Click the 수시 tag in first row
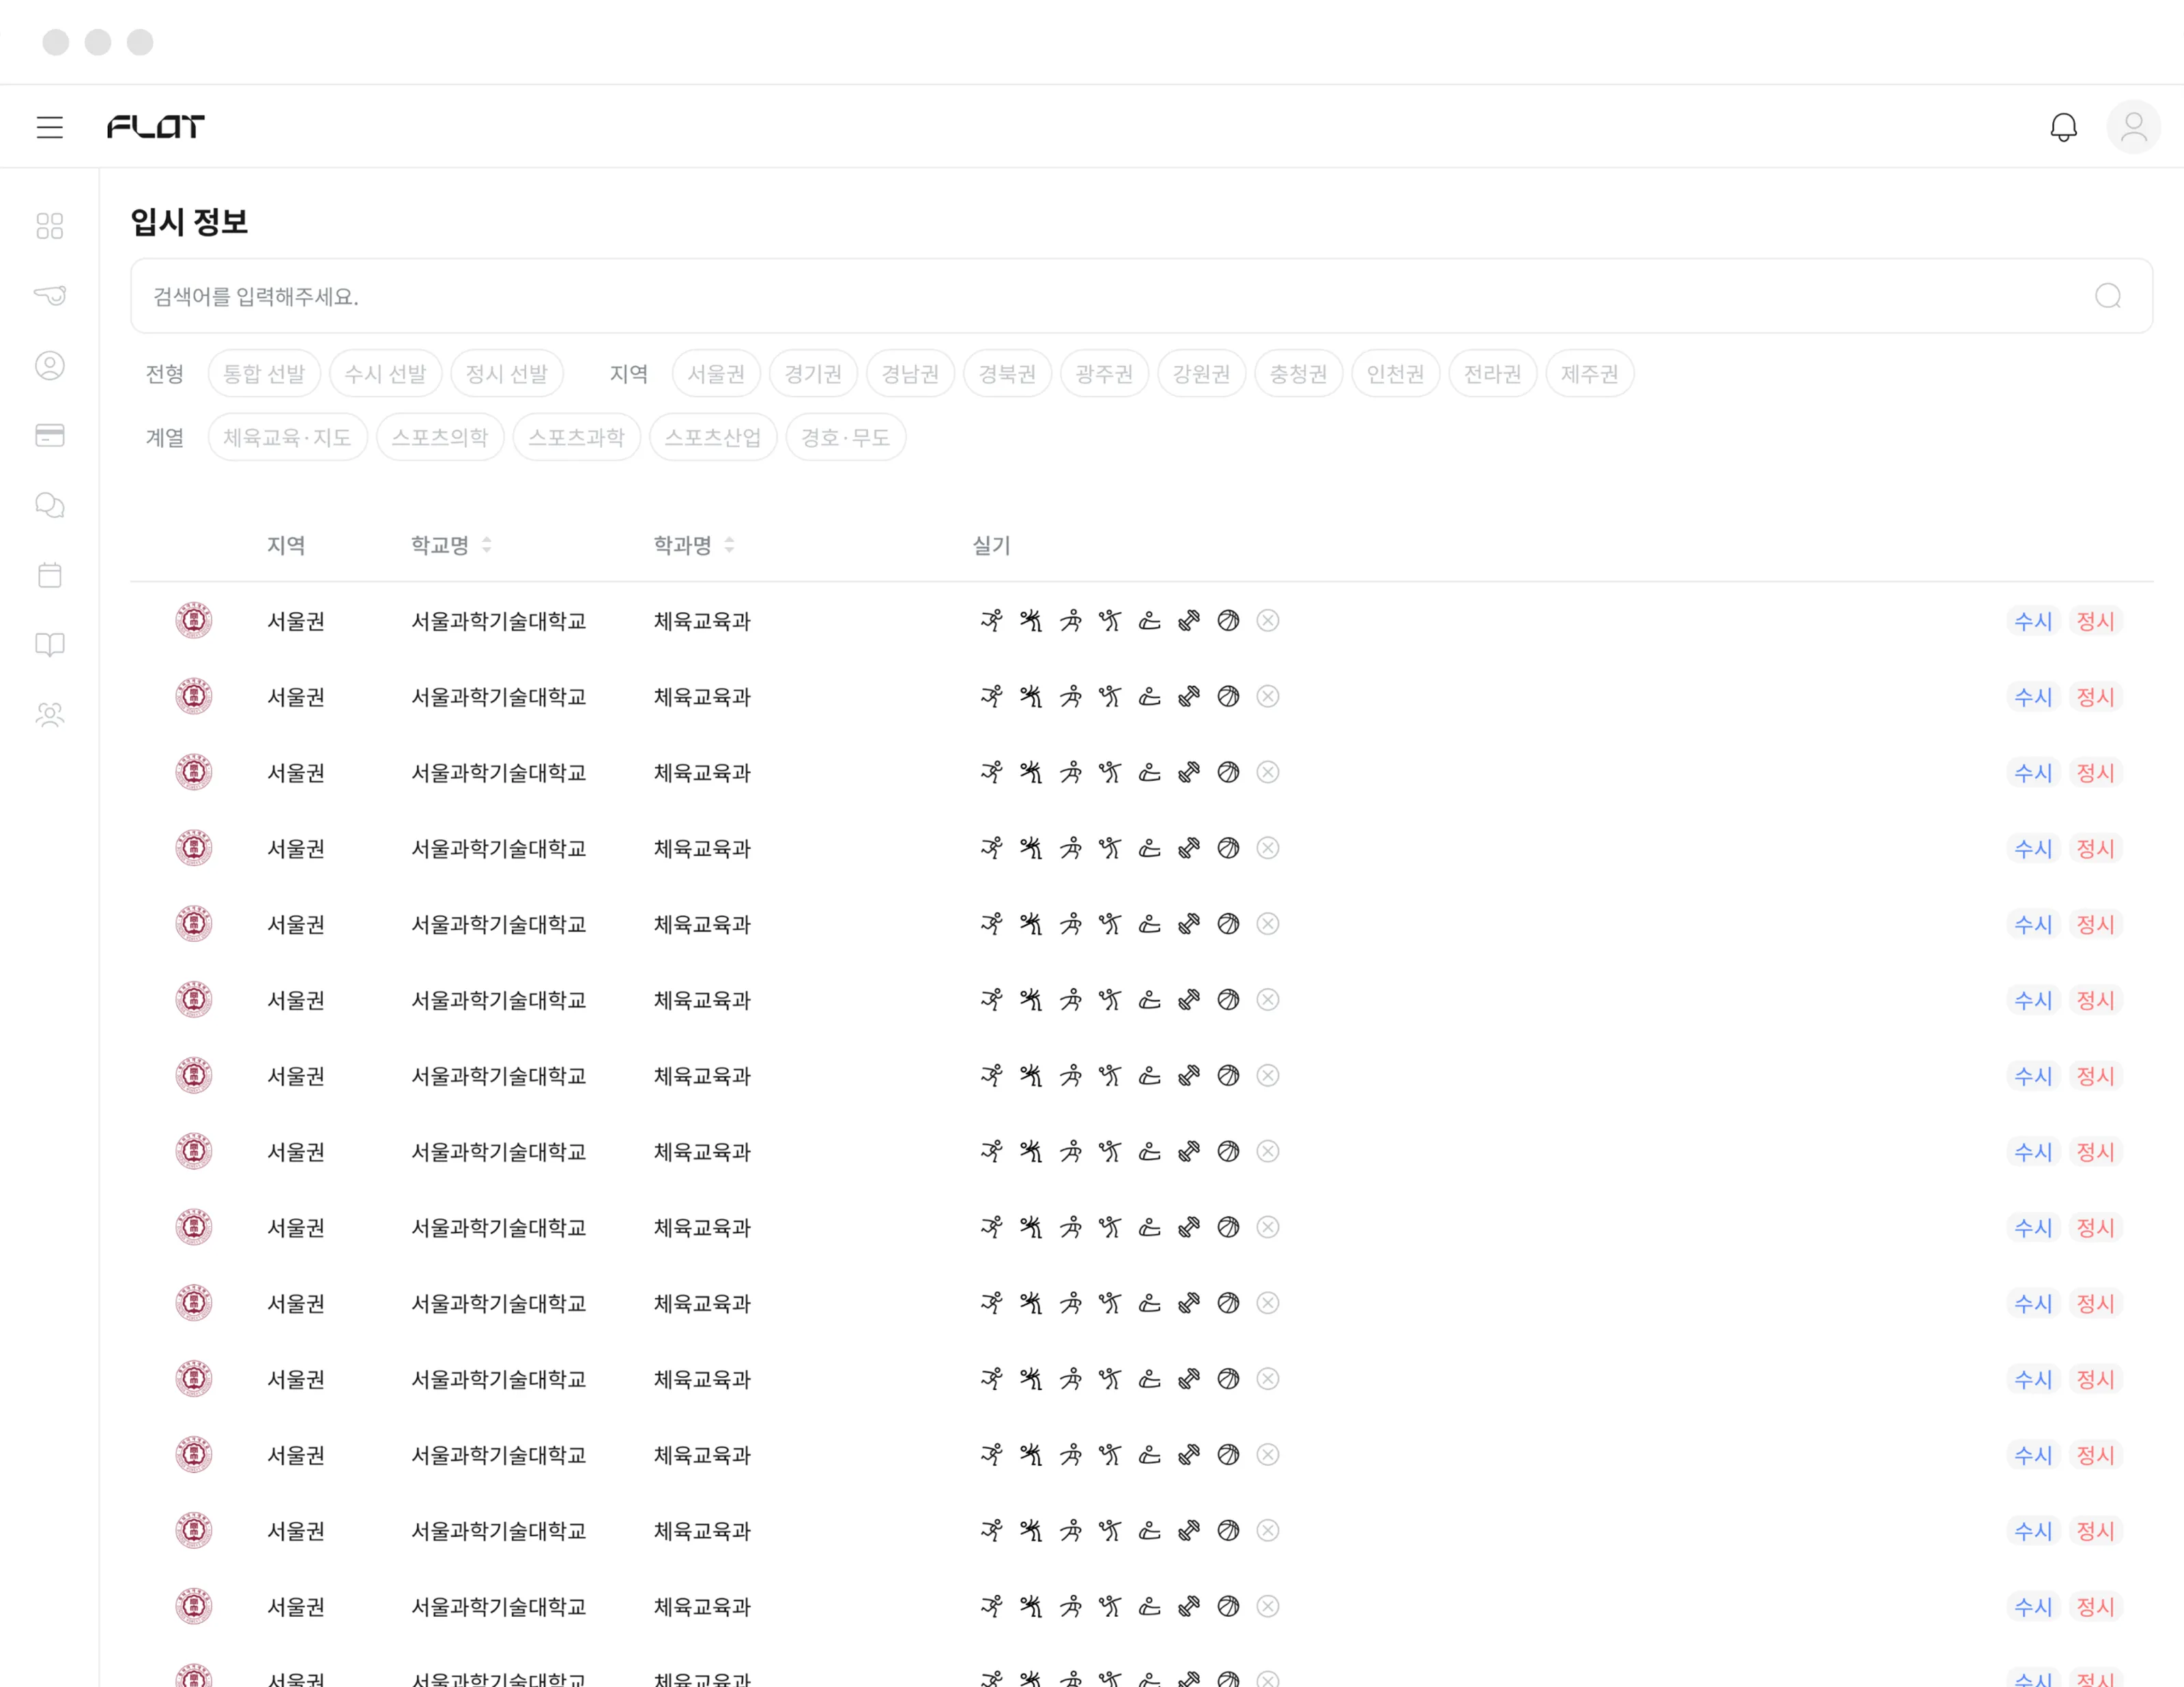The image size is (2184, 1687). pyautogui.click(x=2033, y=621)
